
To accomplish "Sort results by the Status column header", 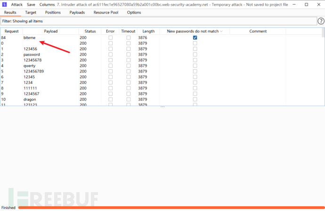I will pos(90,32).
